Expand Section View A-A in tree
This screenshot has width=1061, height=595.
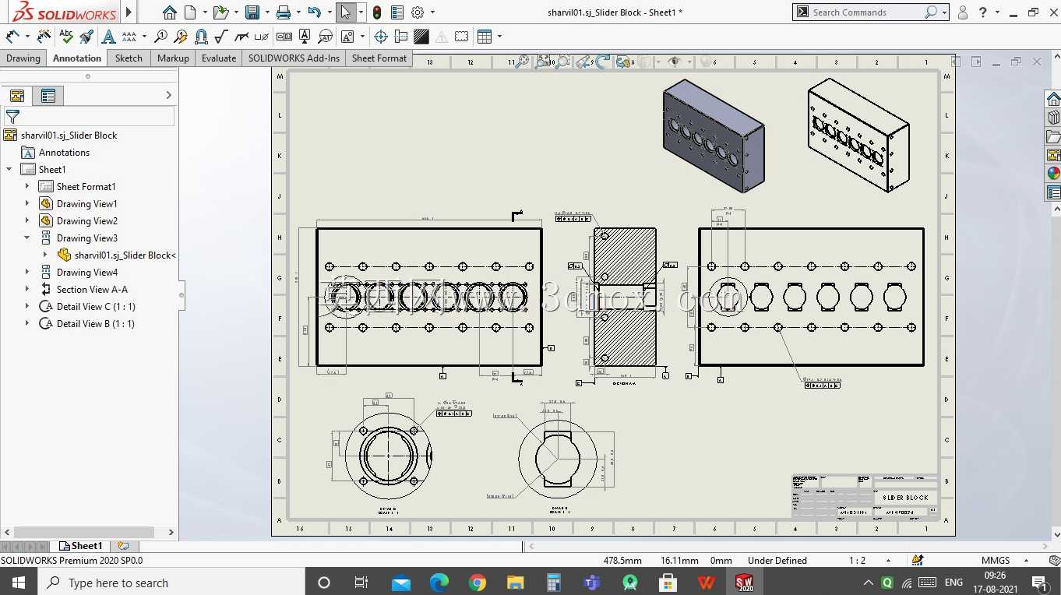(27, 289)
